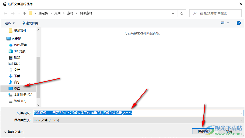
Task: Open 软件 (D:) drive
Action: click(x=20, y=101)
